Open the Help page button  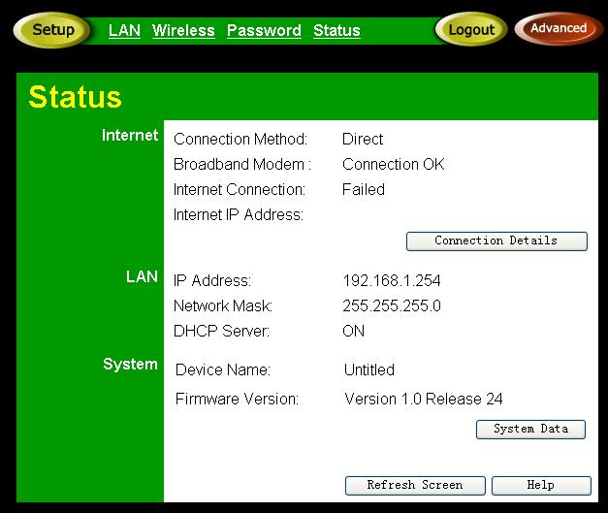[x=541, y=485]
